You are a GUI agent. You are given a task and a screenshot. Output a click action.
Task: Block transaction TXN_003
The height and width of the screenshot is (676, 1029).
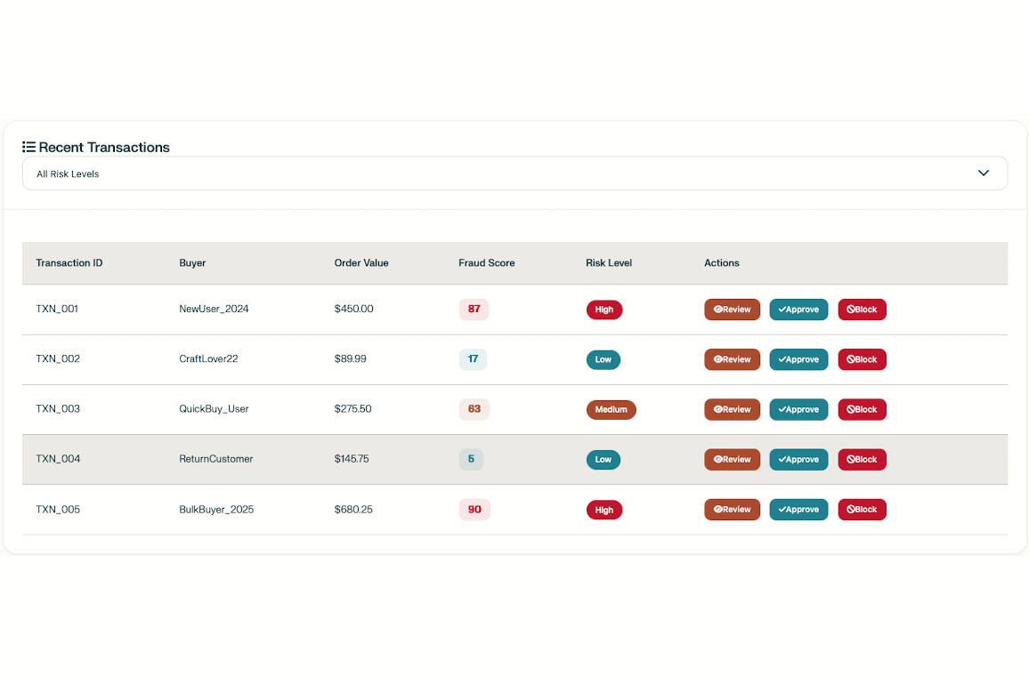coord(862,409)
